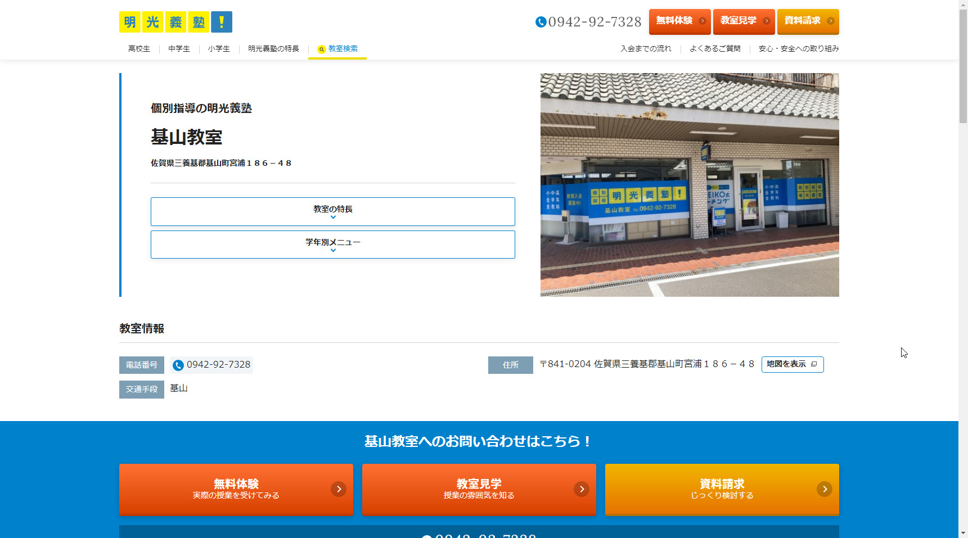Click chevron under 教室の特長 label
Image resolution: width=968 pixels, height=538 pixels.
click(333, 218)
